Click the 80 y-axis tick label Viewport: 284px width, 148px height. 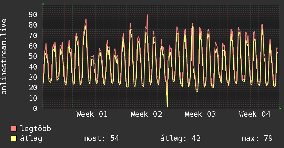[33, 25]
